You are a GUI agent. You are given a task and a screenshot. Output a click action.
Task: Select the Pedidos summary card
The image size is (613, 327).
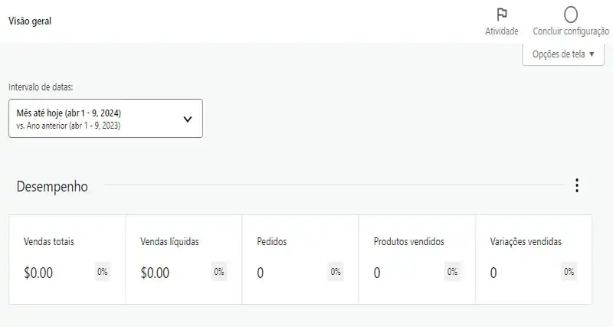pyautogui.click(x=300, y=259)
